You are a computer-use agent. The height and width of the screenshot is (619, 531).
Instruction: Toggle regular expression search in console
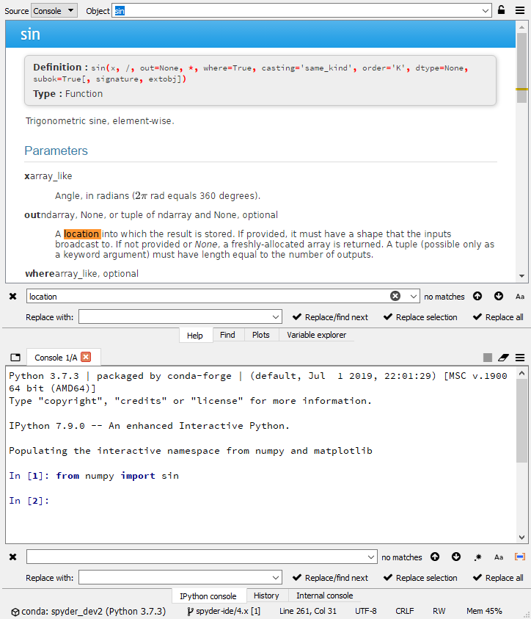(x=477, y=557)
